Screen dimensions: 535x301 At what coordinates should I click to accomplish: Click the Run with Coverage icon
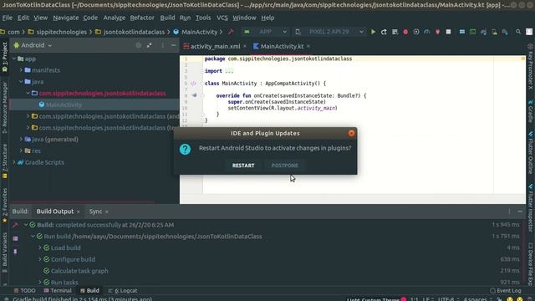(416, 32)
